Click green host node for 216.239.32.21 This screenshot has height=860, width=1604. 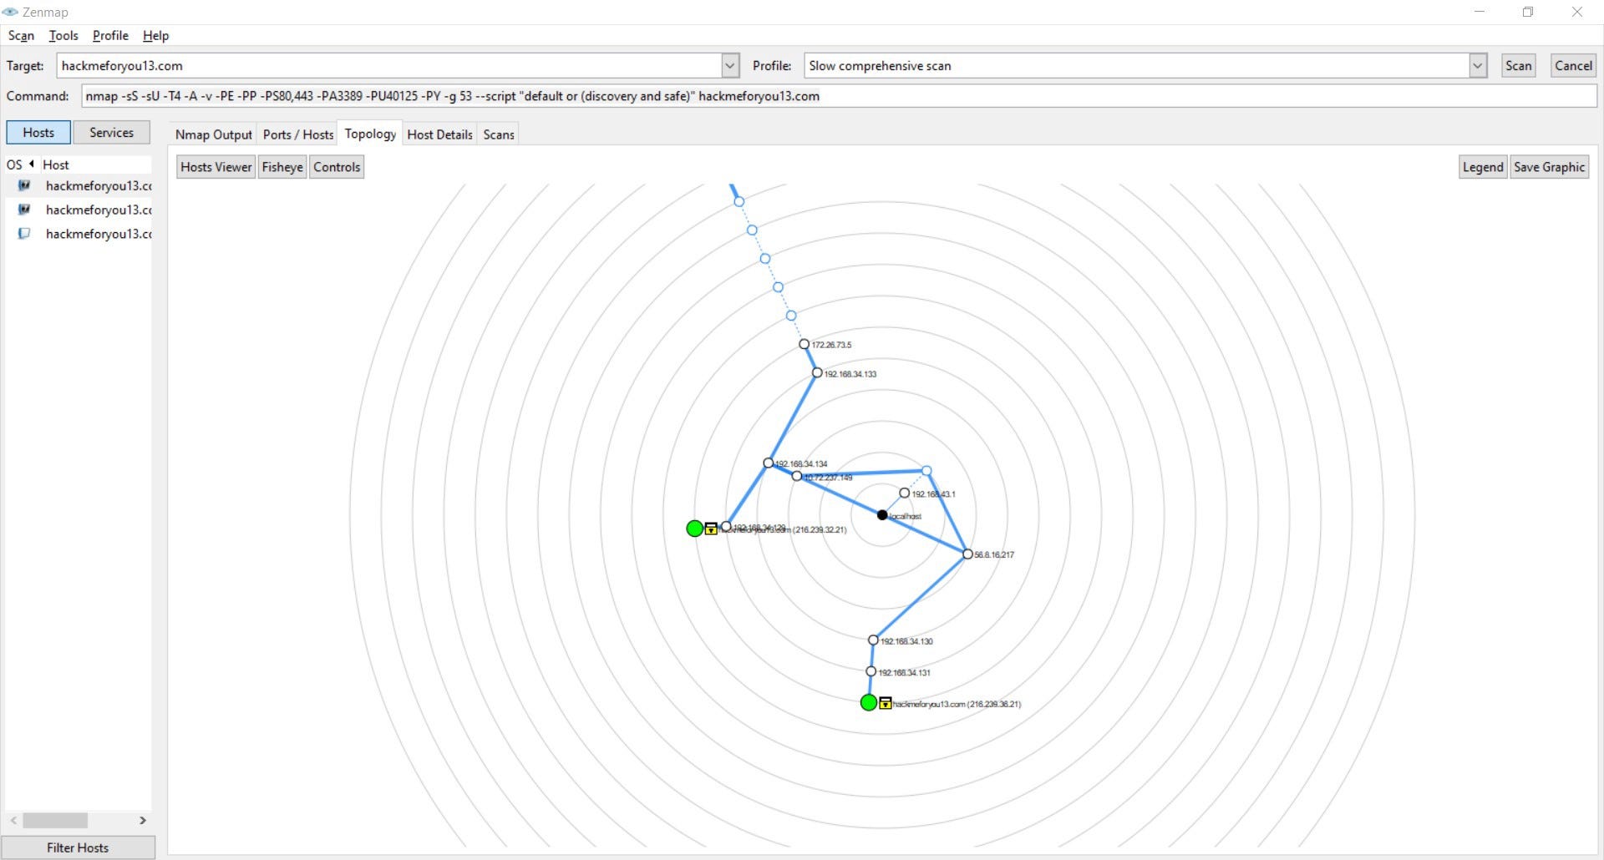tap(694, 529)
